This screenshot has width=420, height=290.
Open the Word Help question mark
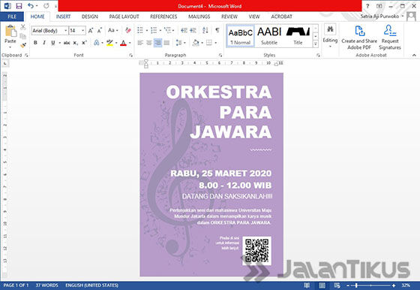pos(367,6)
